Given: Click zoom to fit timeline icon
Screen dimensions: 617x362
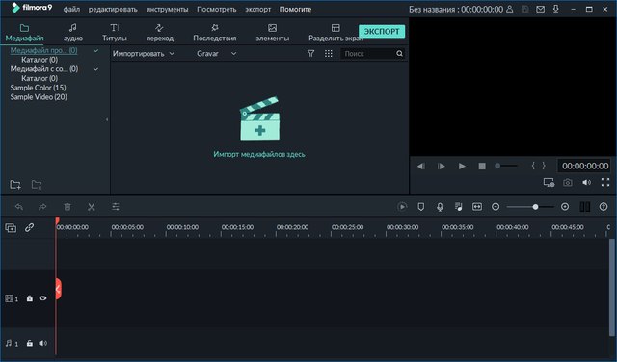Looking at the screenshot, I should pyautogui.click(x=477, y=207).
